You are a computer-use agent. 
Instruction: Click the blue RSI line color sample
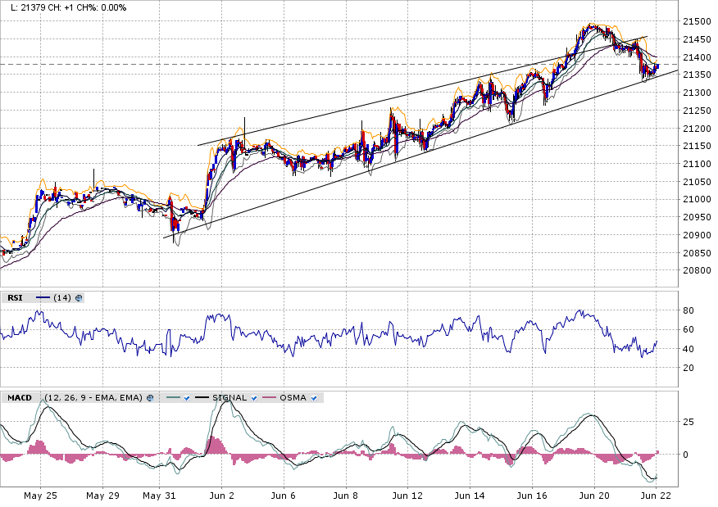[43, 298]
